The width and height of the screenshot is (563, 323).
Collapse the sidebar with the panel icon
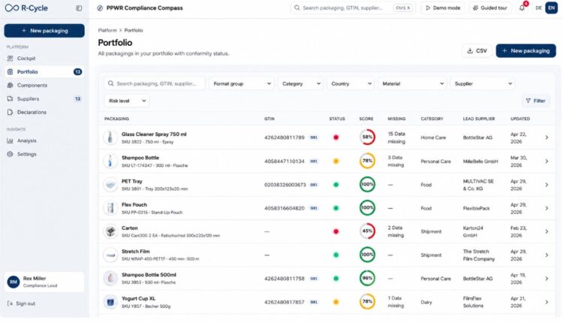point(79,8)
